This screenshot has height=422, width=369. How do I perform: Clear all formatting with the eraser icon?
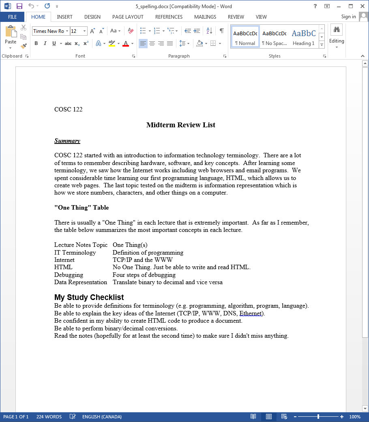131,31
